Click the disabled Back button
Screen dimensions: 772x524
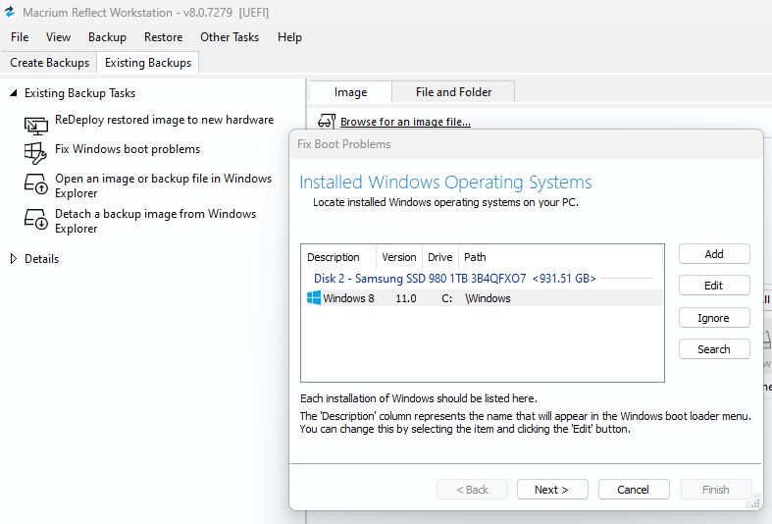point(472,490)
